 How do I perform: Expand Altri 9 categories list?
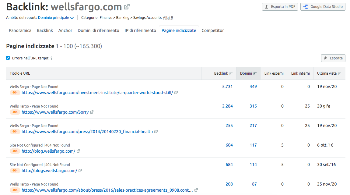point(168,18)
